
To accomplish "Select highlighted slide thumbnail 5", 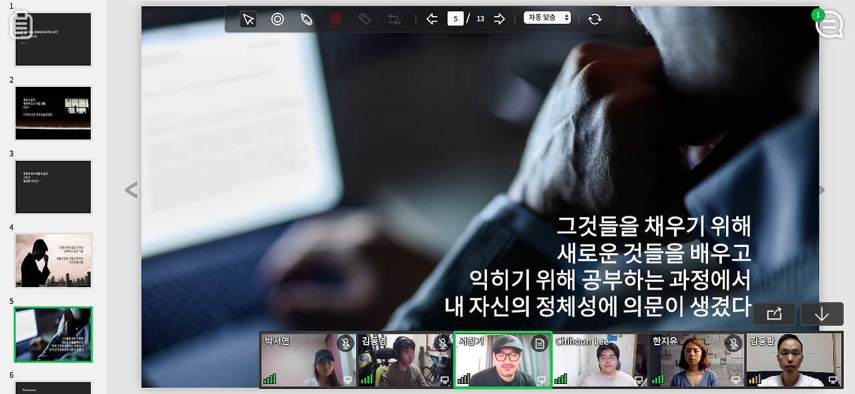I will 53,335.
